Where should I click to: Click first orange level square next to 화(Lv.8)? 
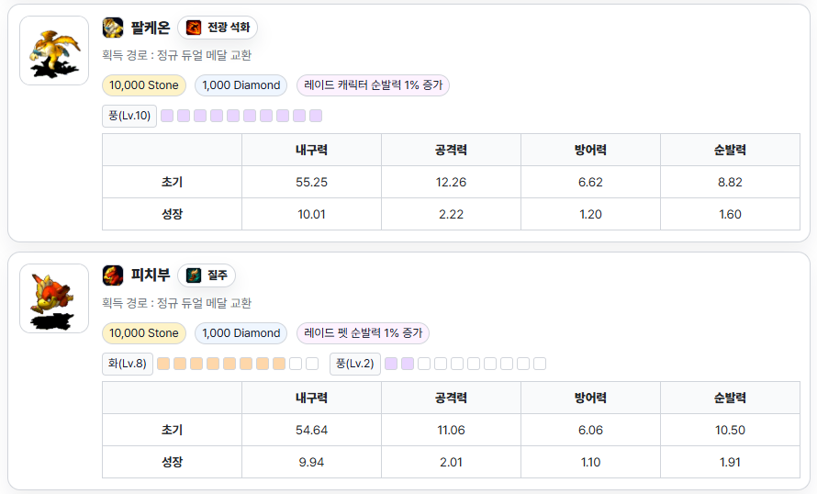coord(163,364)
